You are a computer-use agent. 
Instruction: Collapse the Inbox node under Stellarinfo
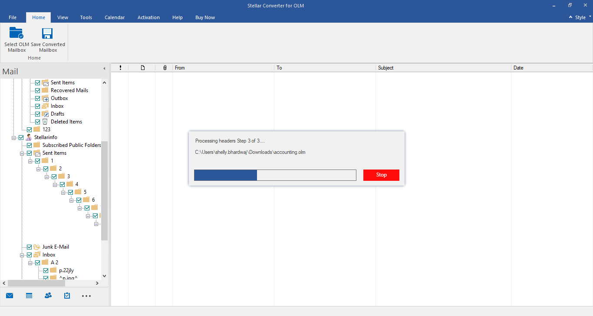(22, 255)
